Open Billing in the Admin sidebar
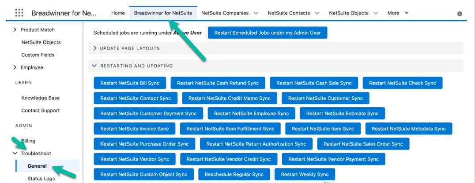Image resolution: width=475 pixels, height=183 pixels. [x=28, y=141]
